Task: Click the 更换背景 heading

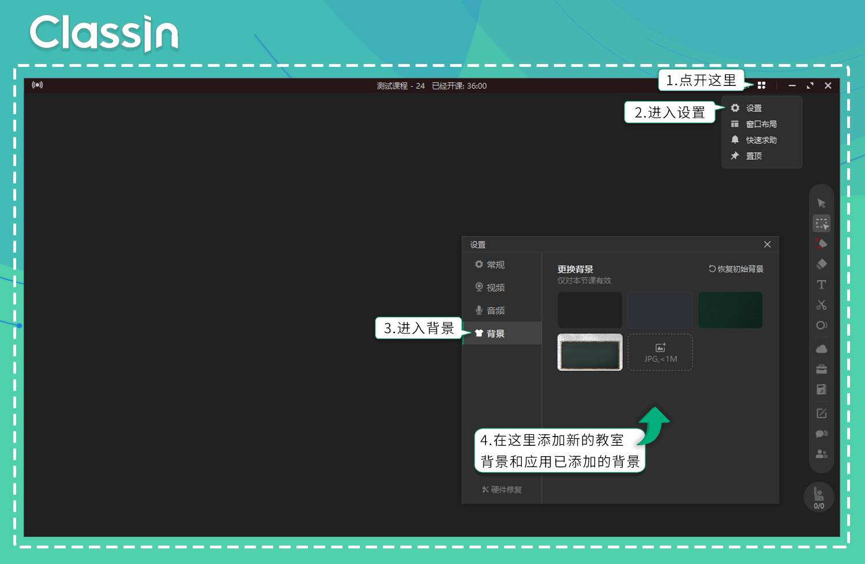Action: click(576, 269)
